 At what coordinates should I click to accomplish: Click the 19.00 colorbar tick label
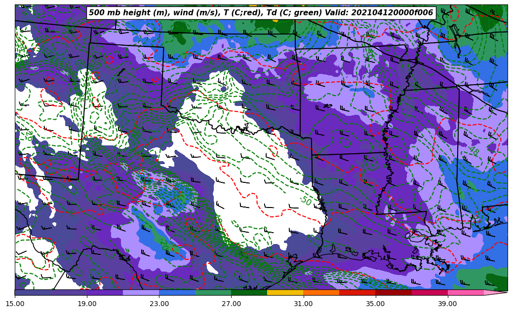tap(87, 304)
